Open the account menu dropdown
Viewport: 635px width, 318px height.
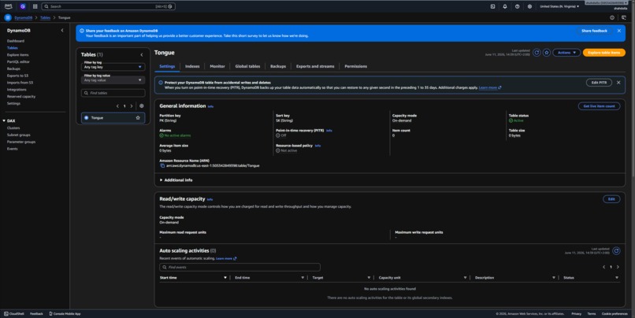(606, 5)
